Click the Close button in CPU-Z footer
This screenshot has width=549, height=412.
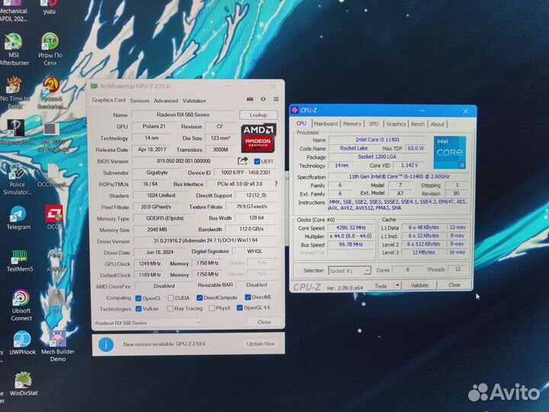[x=454, y=285]
